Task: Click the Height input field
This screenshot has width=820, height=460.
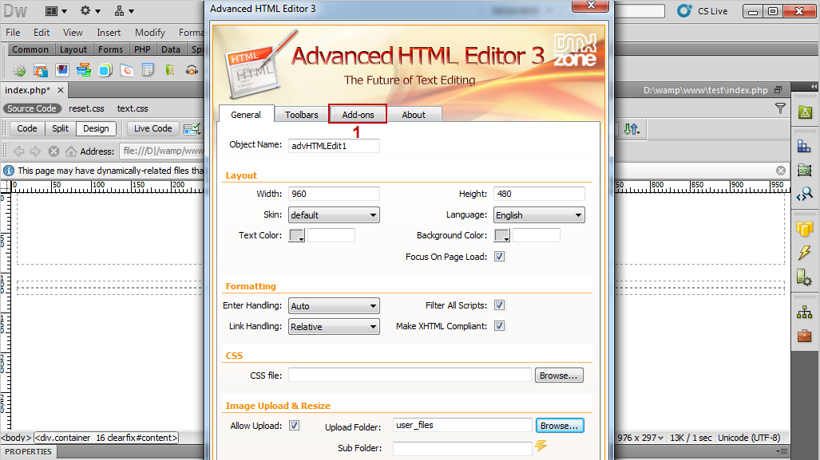Action: click(x=539, y=194)
